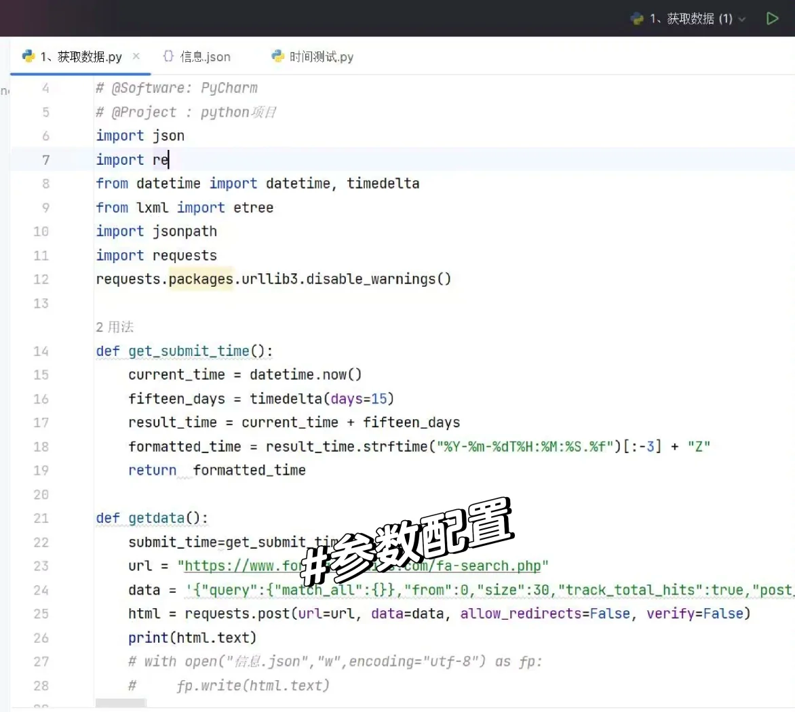Screen dimensions: 795x712
Task: Click the JSON braces icon on 信息.json tab
Action: click(x=168, y=56)
